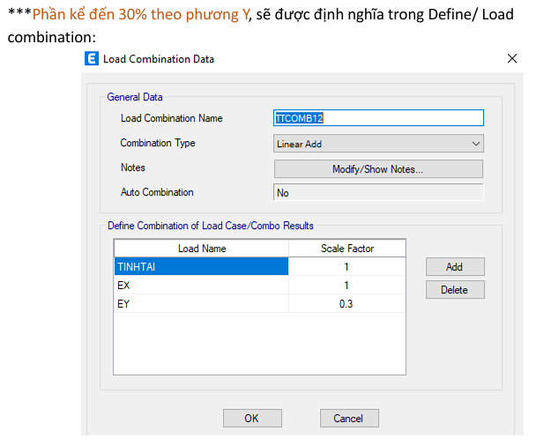Click the Modify/Show Notes button

tap(378, 169)
